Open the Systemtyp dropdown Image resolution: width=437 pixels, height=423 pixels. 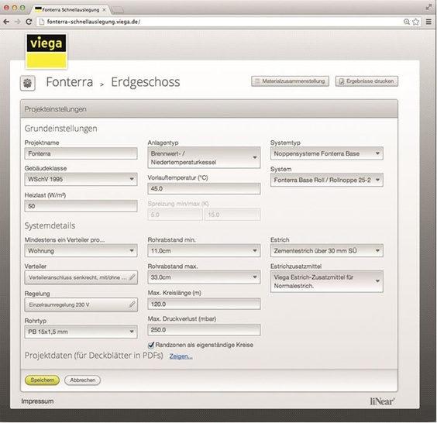327,153
